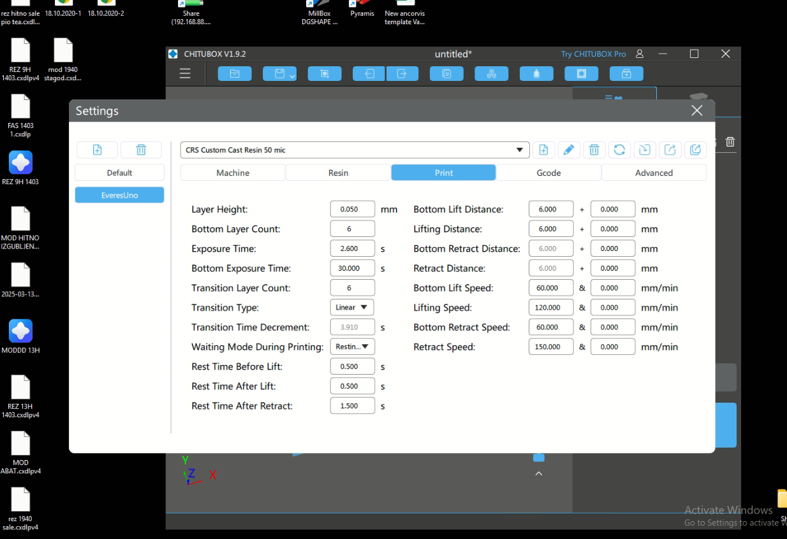Delete the selected machine using the left trash icon

point(141,150)
